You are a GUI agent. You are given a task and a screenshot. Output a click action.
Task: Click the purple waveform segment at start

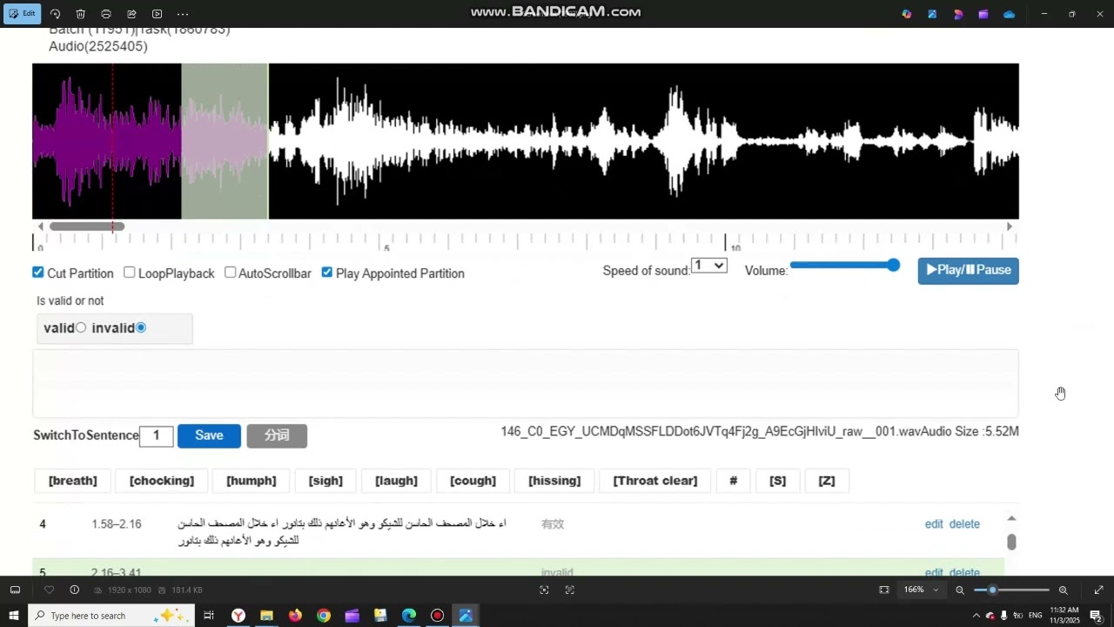106,141
